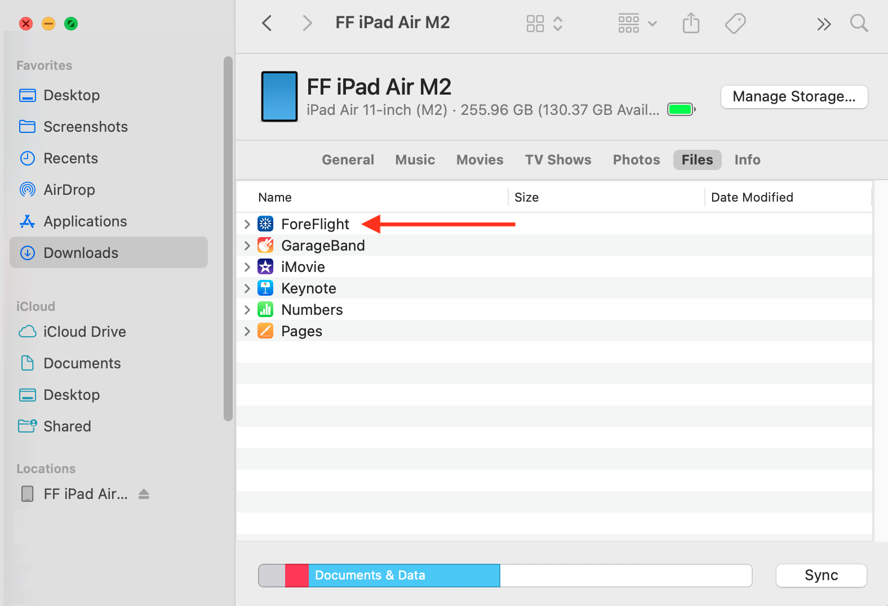This screenshot has height=606, width=888.
Task: Click the green full-screen window button
Action: 71,24
